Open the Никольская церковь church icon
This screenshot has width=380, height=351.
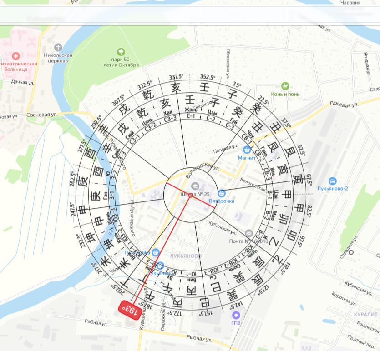coord(58,47)
